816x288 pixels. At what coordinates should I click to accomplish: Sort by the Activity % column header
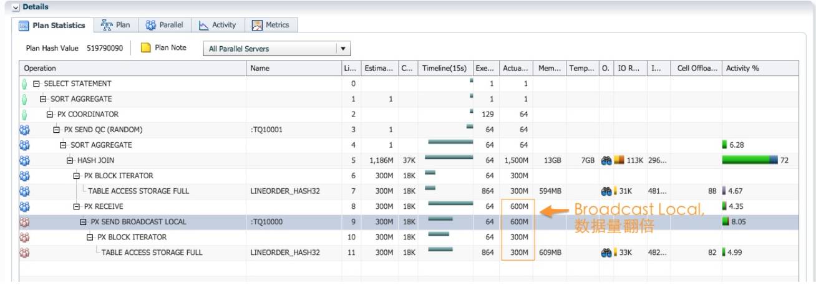(x=760, y=68)
